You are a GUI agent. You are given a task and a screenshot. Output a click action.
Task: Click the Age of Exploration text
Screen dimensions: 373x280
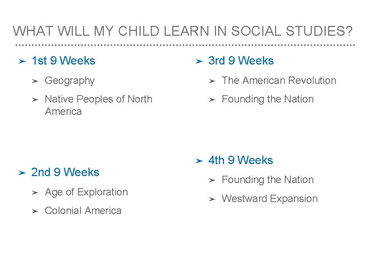(x=86, y=192)
